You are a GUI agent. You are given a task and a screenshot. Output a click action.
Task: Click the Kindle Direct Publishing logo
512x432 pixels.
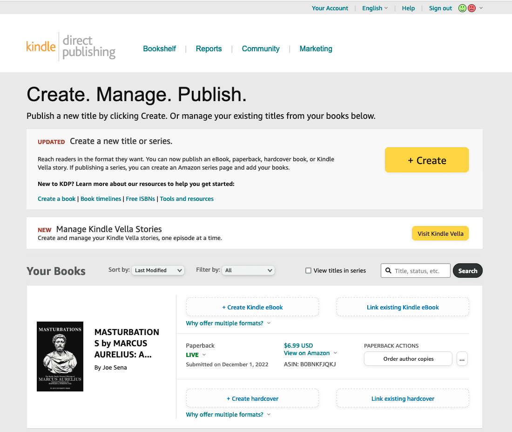click(71, 47)
